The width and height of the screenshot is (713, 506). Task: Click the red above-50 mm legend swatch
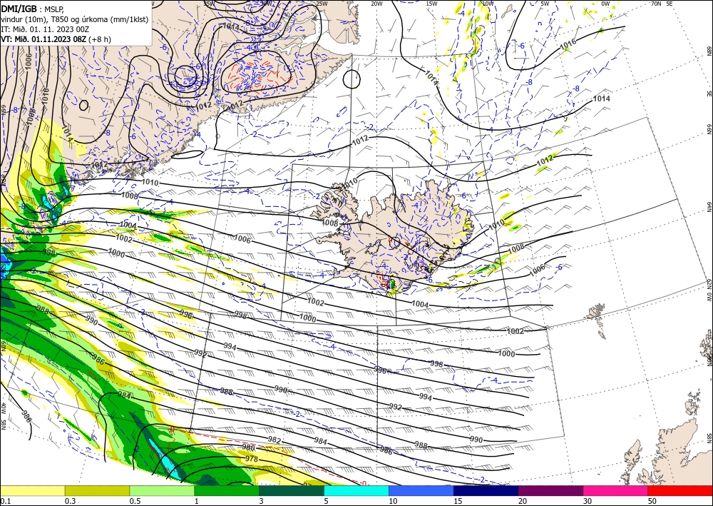[680, 490]
